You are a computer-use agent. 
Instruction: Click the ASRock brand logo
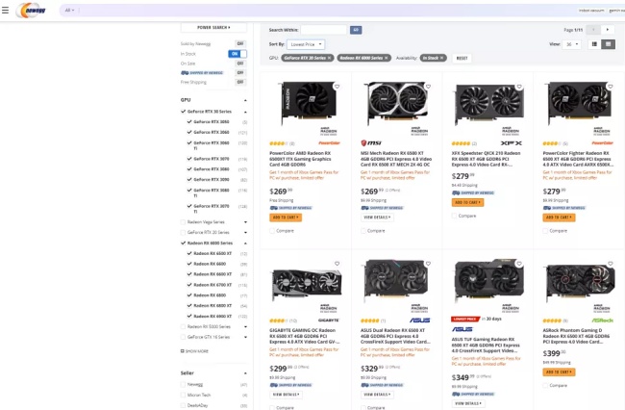(602, 320)
